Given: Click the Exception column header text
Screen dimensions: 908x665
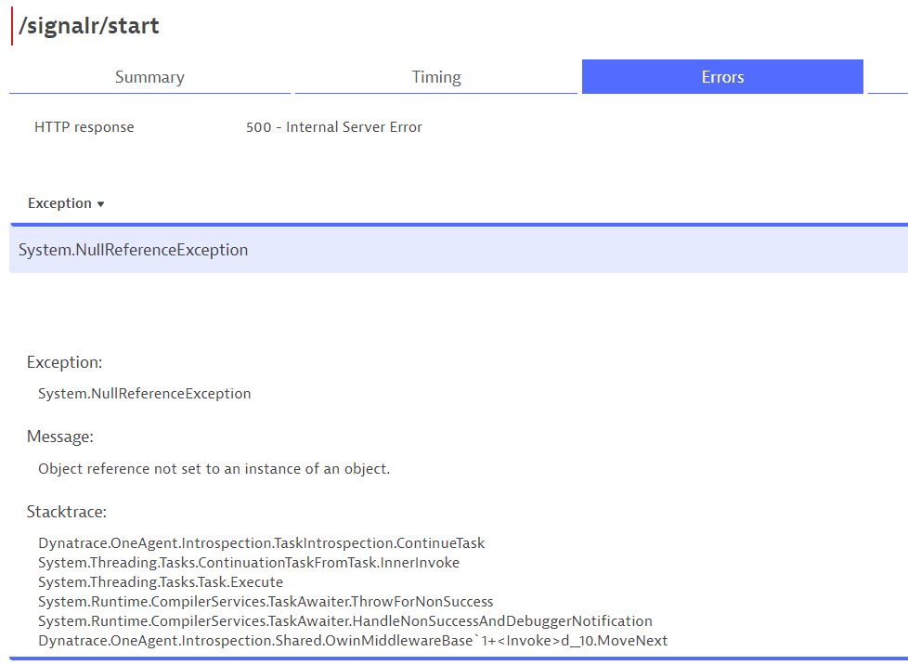Looking at the screenshot, I should (x=59, y=203).
